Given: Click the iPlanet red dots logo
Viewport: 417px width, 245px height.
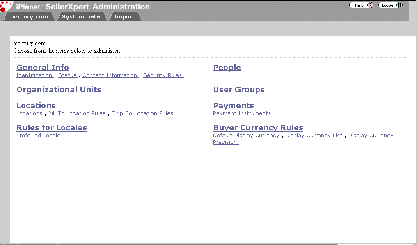Looking at the screenshot, I should coord(6,6).
